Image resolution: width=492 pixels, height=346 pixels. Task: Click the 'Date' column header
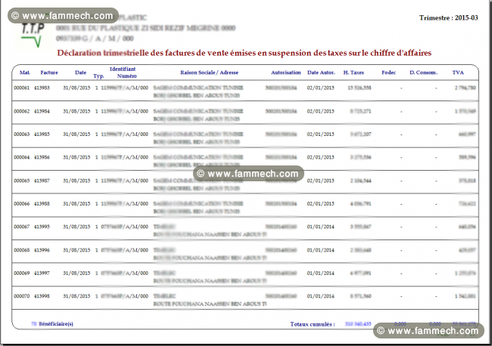click(81, 73)
